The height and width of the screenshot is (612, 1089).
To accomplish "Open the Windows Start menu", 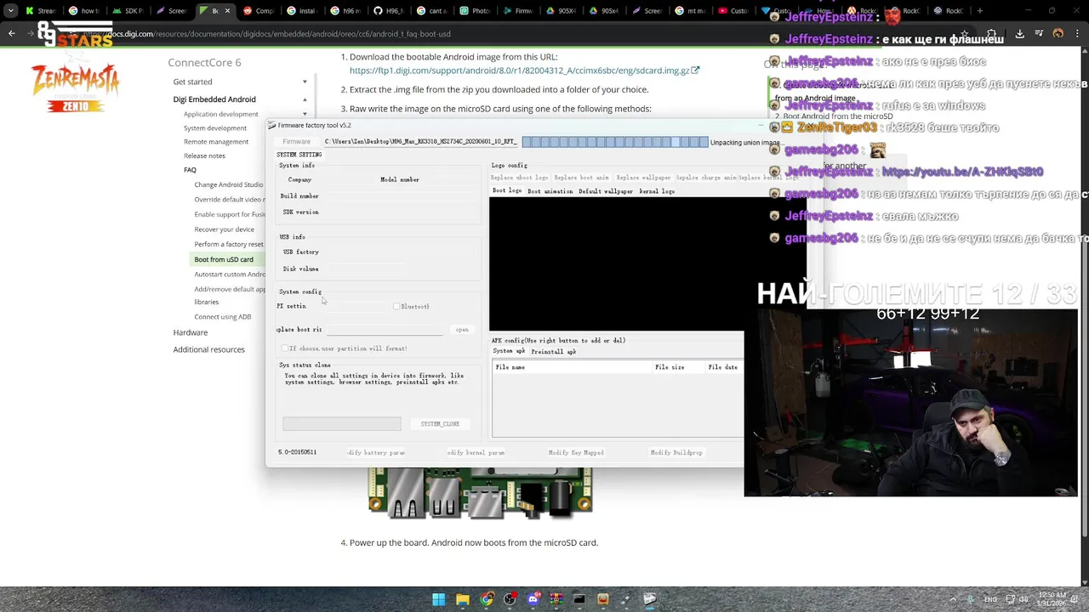I will [438, 599].
